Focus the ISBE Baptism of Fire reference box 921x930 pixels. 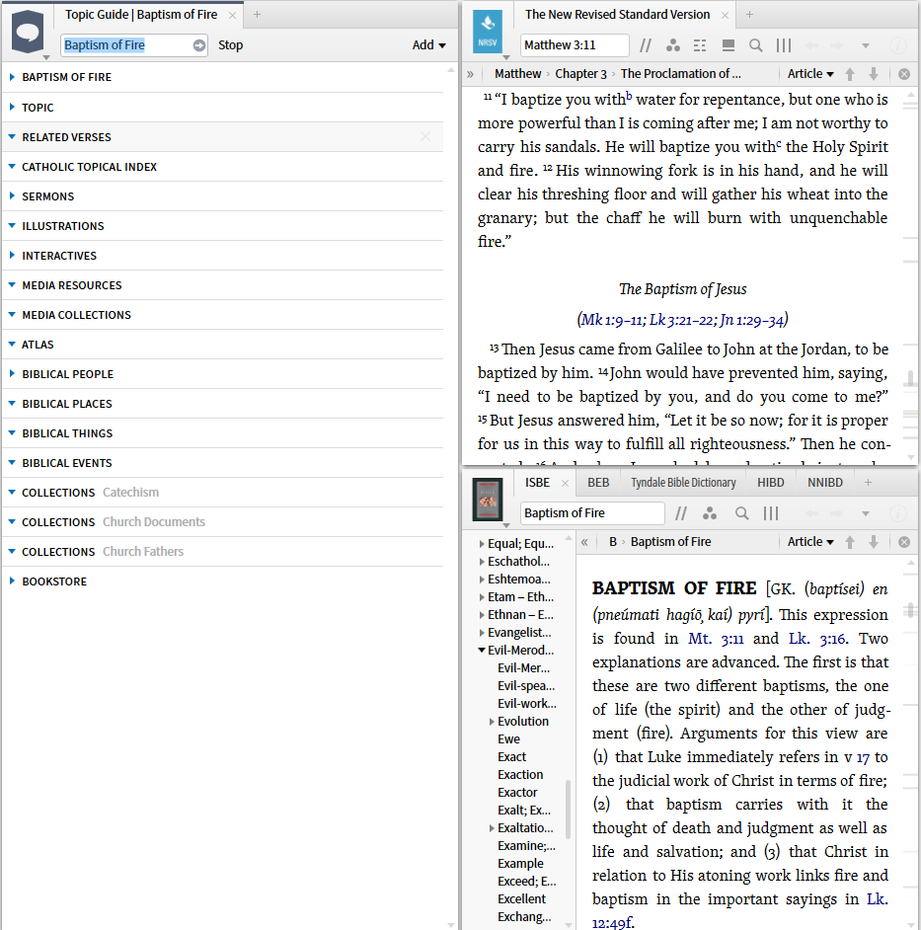pyautogui.click(x=592, y=513)
